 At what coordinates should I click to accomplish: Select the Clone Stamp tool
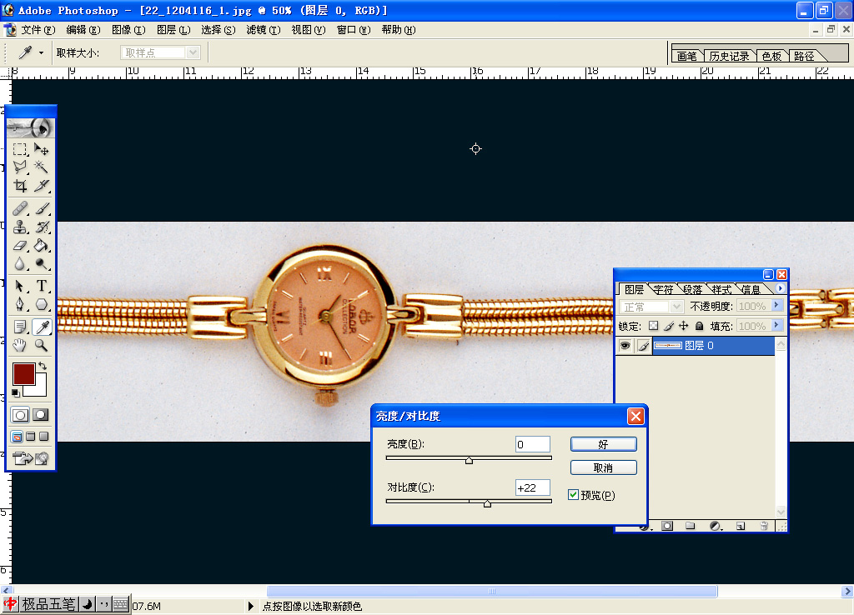20,227
